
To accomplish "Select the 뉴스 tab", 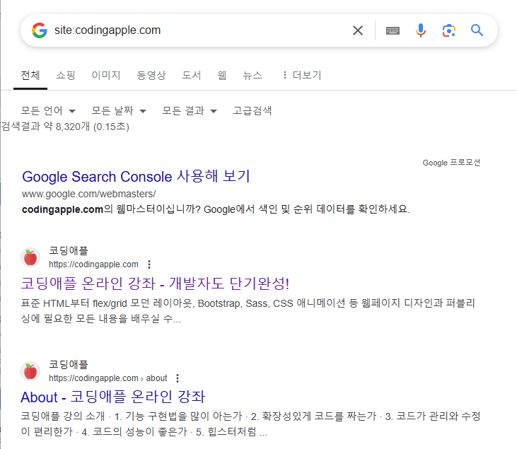I will (252, 75).
